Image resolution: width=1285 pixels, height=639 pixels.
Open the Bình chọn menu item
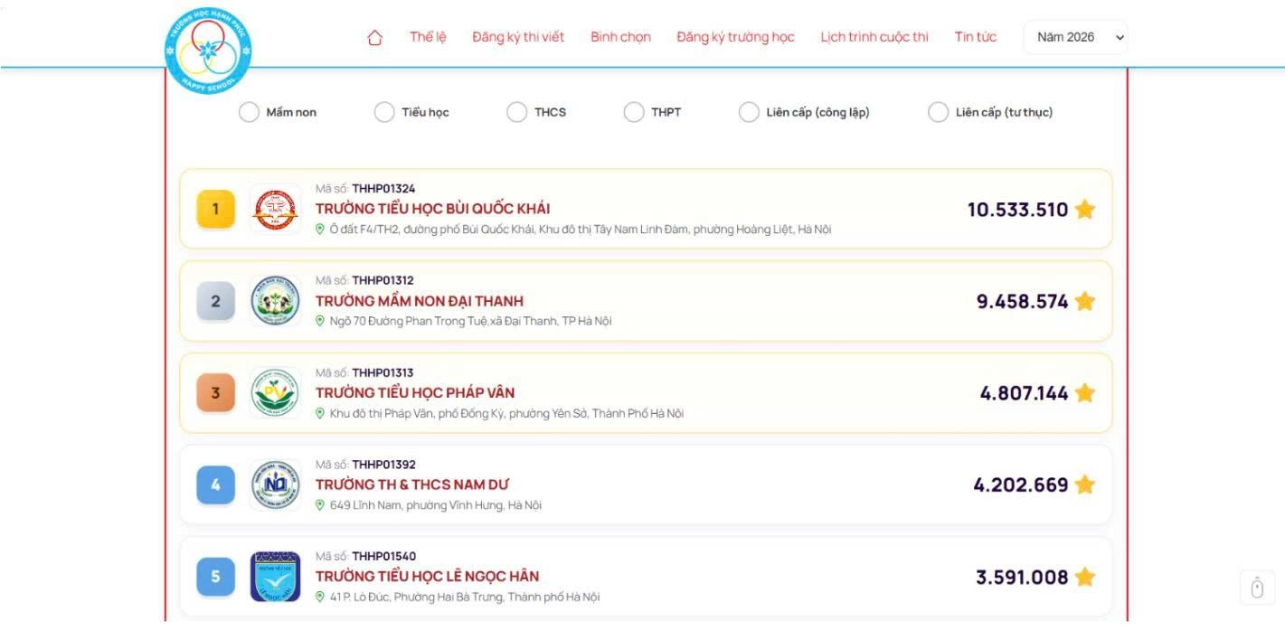620,37
